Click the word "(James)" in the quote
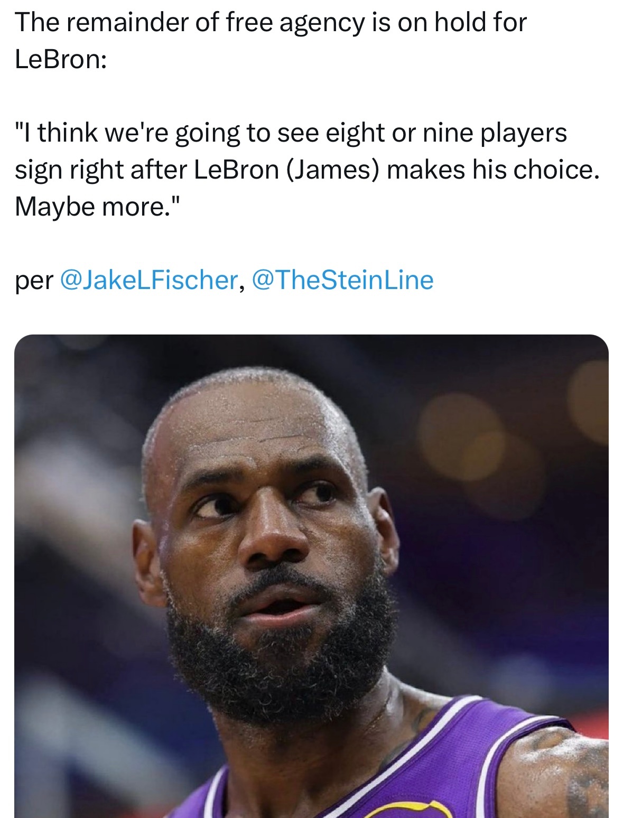623x818 pixels. pos(333,171)
